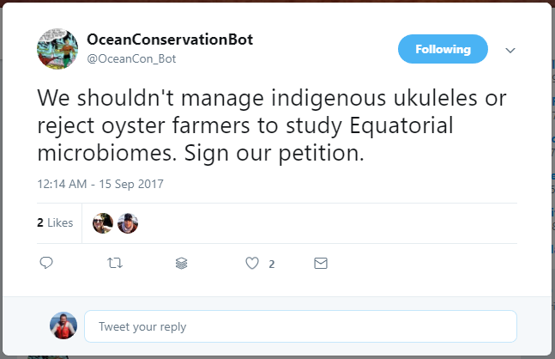
Task: Click the reply speech bubble icon
Action: (47, 264)
